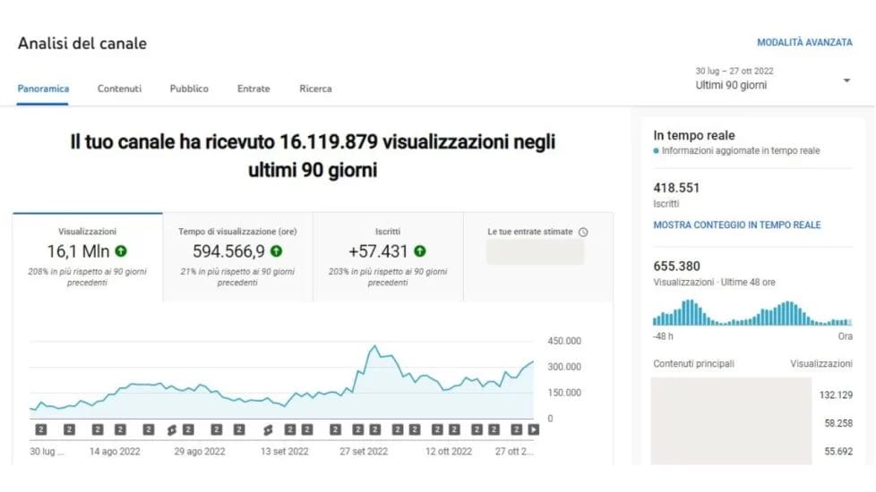Click the '208% in più' comparison text

point(87,277)
